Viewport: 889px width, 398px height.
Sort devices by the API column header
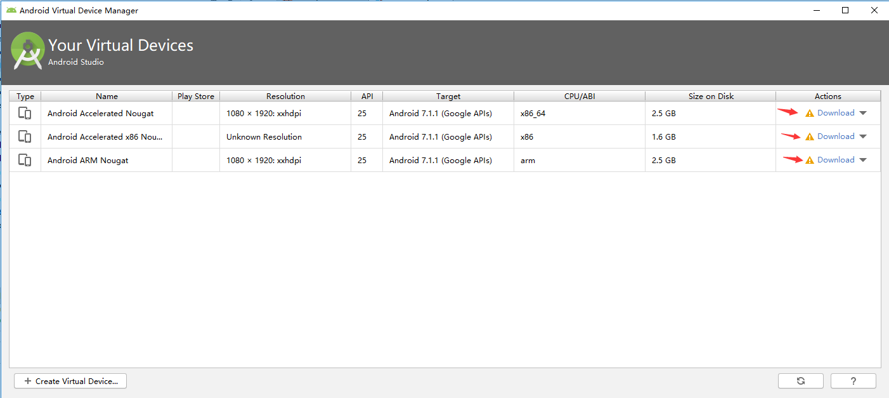point(367,96)
